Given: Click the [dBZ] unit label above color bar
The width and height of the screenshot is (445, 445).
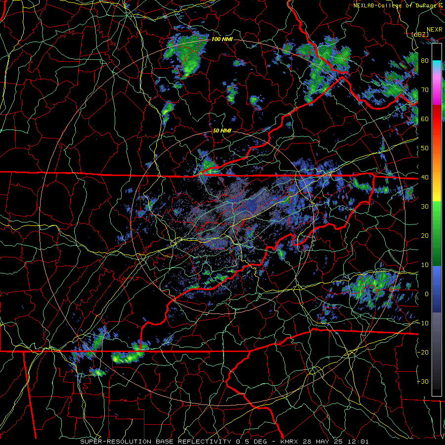Looking at the screenshot, I should point(420,34).
